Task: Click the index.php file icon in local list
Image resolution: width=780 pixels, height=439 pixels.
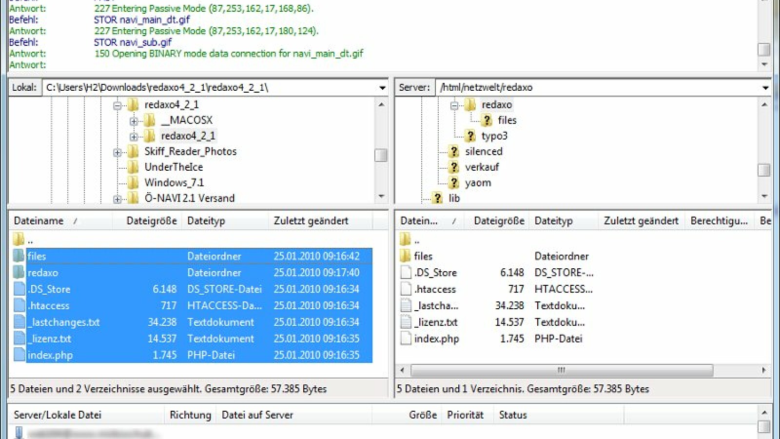Action: pyautogui.click(x=19, y=355)
